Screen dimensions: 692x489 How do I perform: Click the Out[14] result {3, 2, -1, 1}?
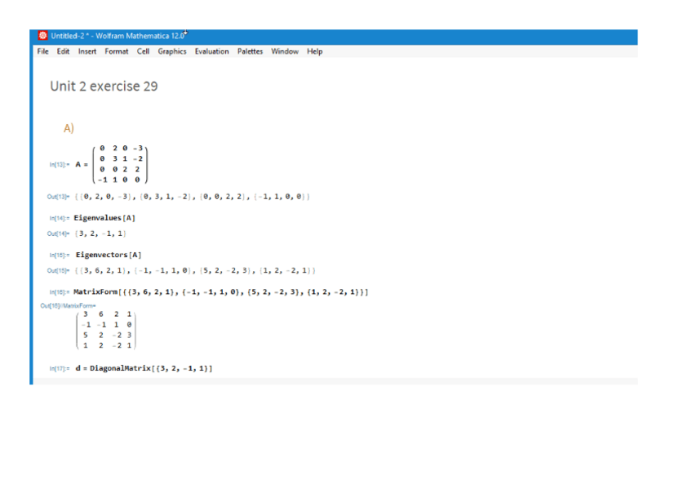pos(100,233)
